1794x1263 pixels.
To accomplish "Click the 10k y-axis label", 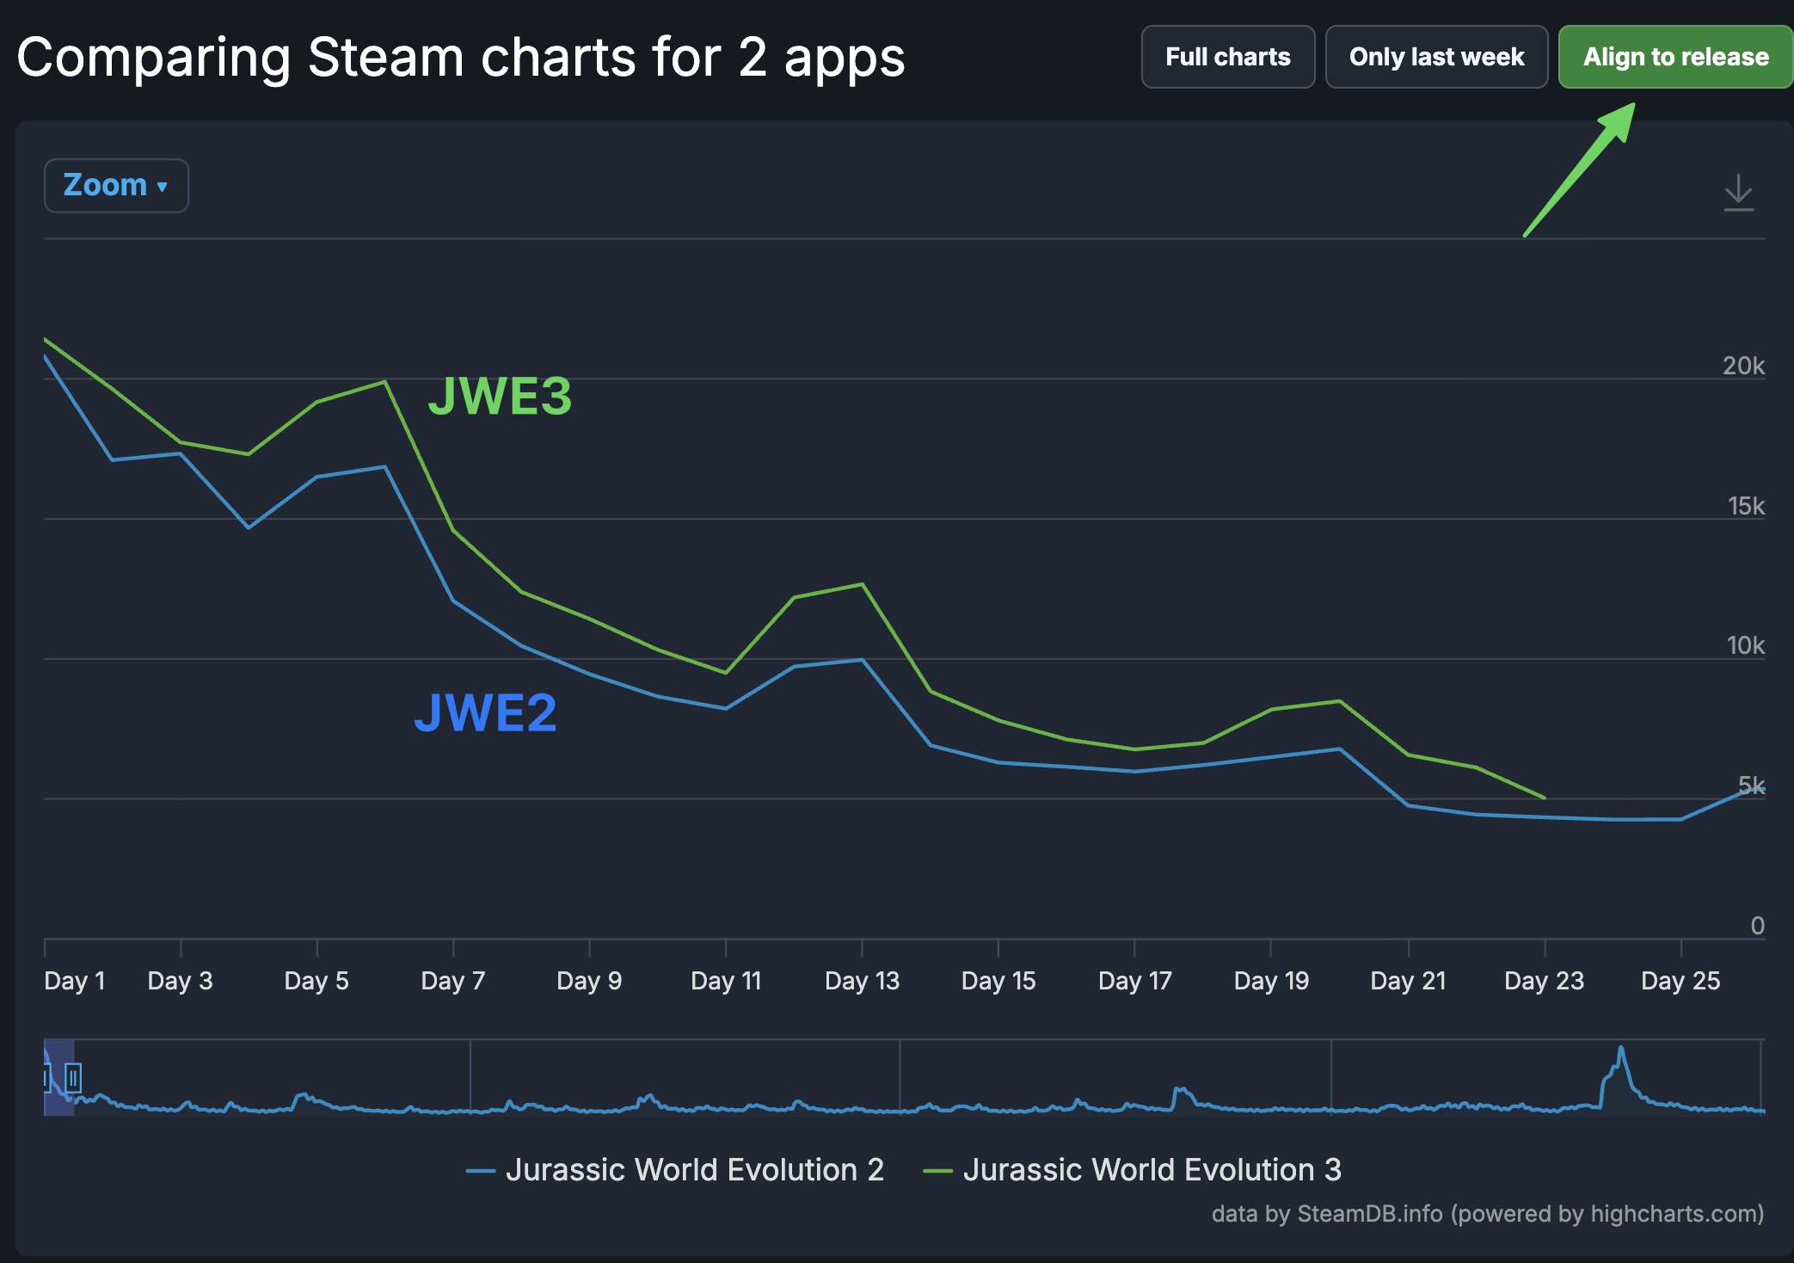I will pyautogui.click(x=1745, y=645).
